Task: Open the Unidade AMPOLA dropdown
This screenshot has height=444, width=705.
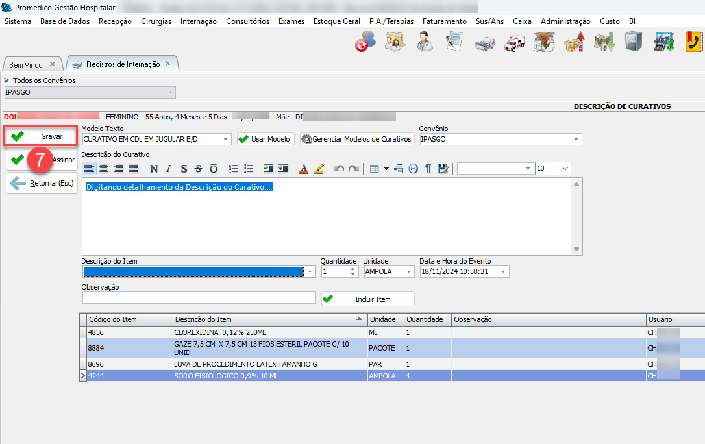Action: (x=409, y=272)
